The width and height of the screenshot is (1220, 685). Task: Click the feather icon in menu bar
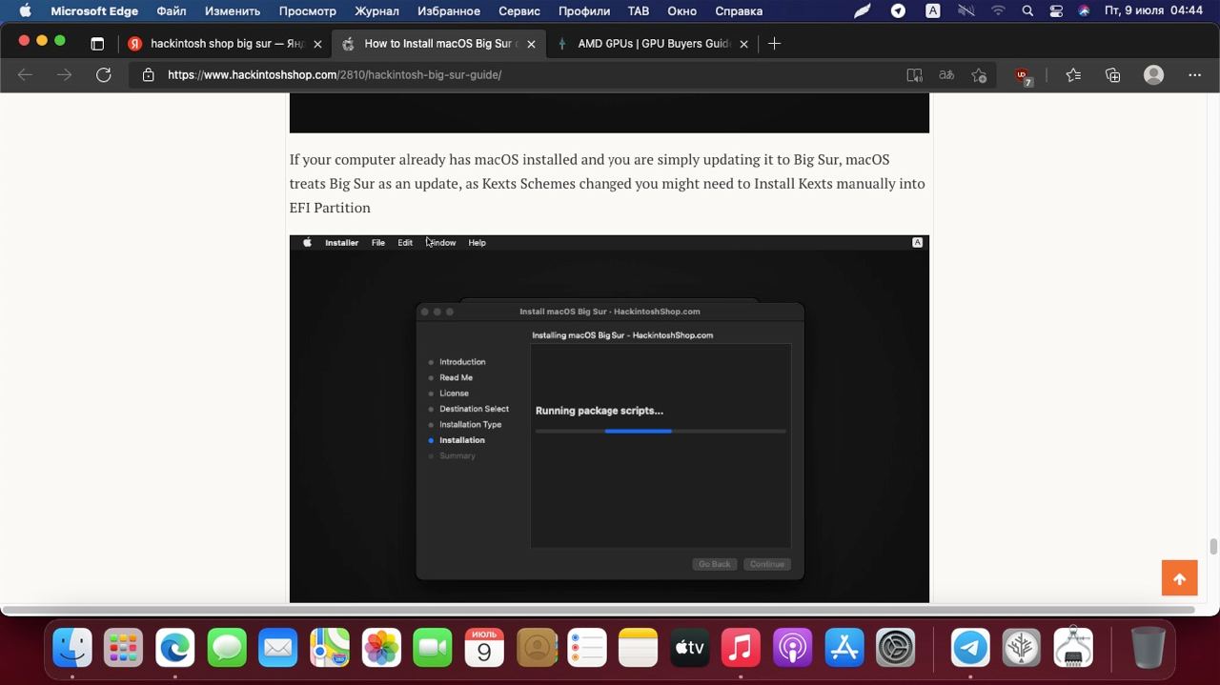[x=863, y=10]
